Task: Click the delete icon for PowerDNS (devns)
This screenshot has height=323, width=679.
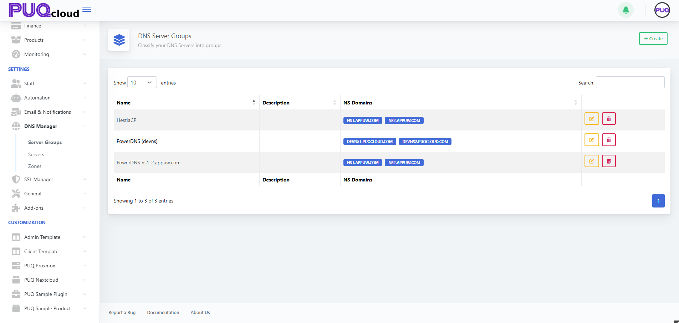Action: [609, 140]
